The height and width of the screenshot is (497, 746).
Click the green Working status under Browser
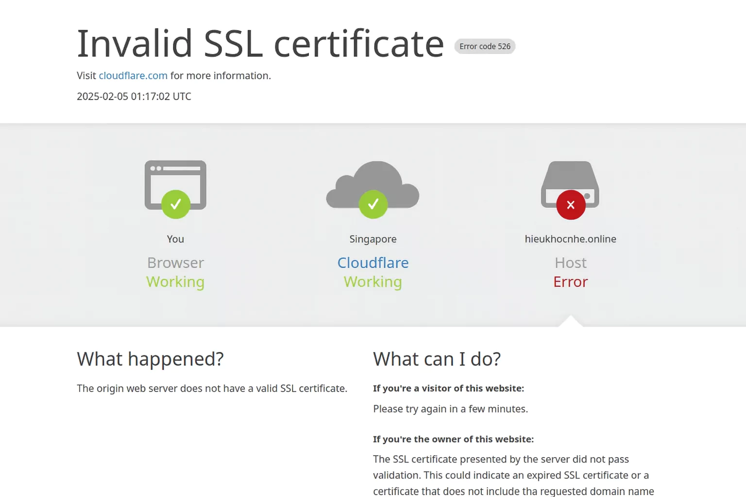[x=175, y=282]
